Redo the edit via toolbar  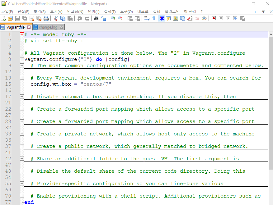click(x=87, y=18)
